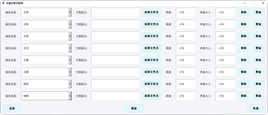Expand the 晓晓 voice combo box
This screenshot has height=115, width=268.
click(x=70, y=96)
